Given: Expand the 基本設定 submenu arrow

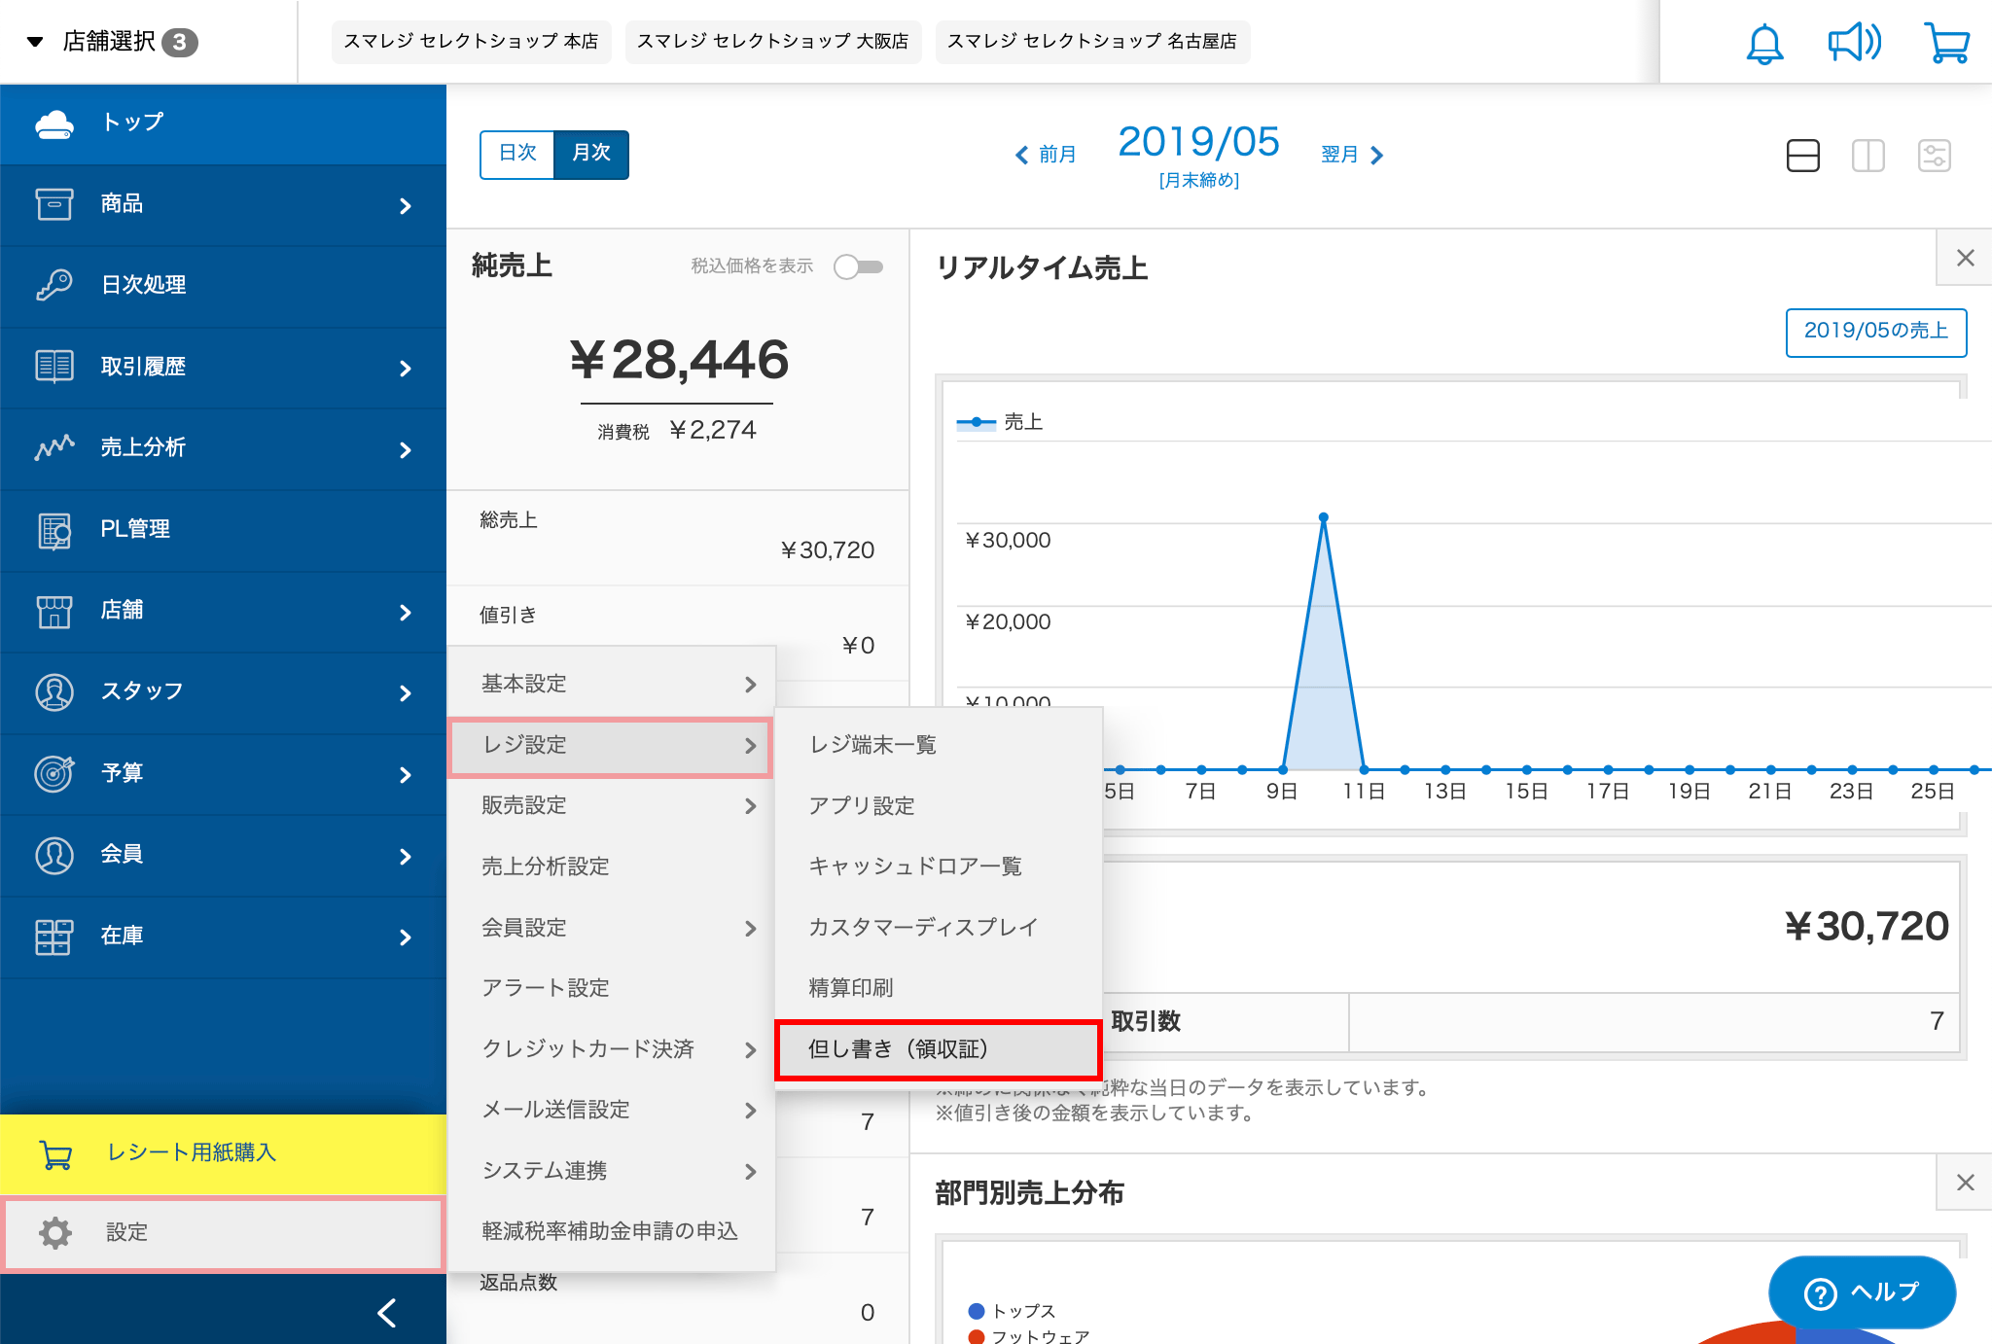Looking at the screenshot, I should point(750,684).
